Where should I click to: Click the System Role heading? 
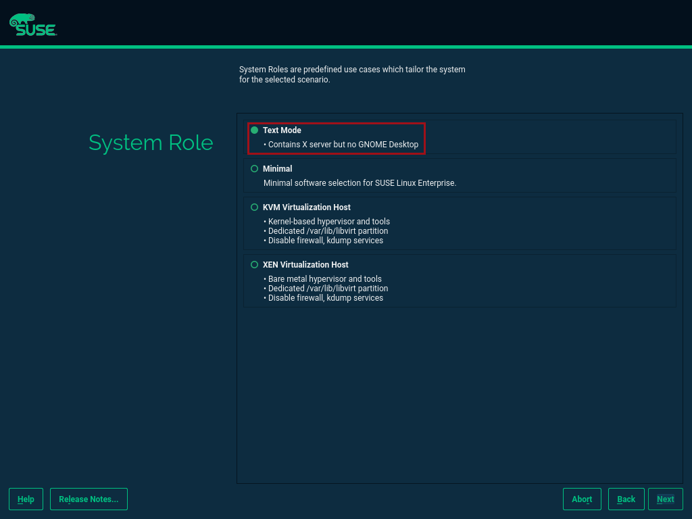[150, 143]
